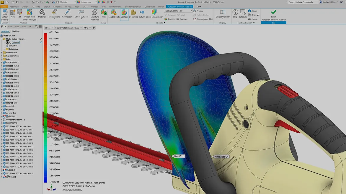Open the jim.byrne account menu
346x194 pixels.
[x=329, y=2]
